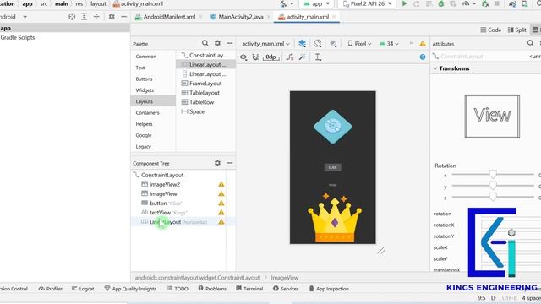Select Containers palette category
Screen dimensions: 541x304
[x=147, y=112]
